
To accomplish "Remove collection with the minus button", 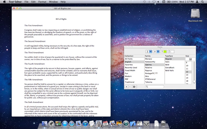I will (x=130, y=87).
